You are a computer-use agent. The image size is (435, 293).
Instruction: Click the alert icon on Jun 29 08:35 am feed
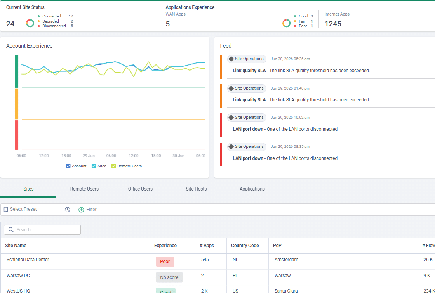click(x=231, y=147)
